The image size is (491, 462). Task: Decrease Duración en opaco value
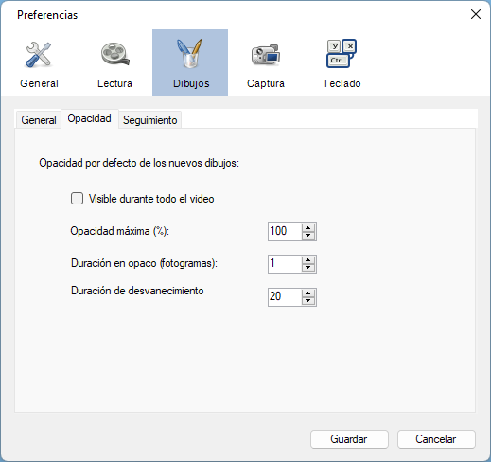point(308,268)
